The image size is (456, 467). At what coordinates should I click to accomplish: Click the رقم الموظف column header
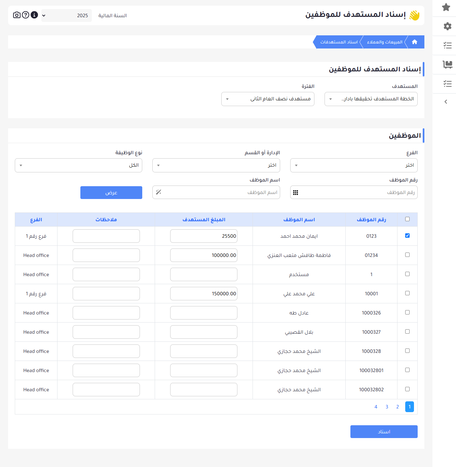371,220
